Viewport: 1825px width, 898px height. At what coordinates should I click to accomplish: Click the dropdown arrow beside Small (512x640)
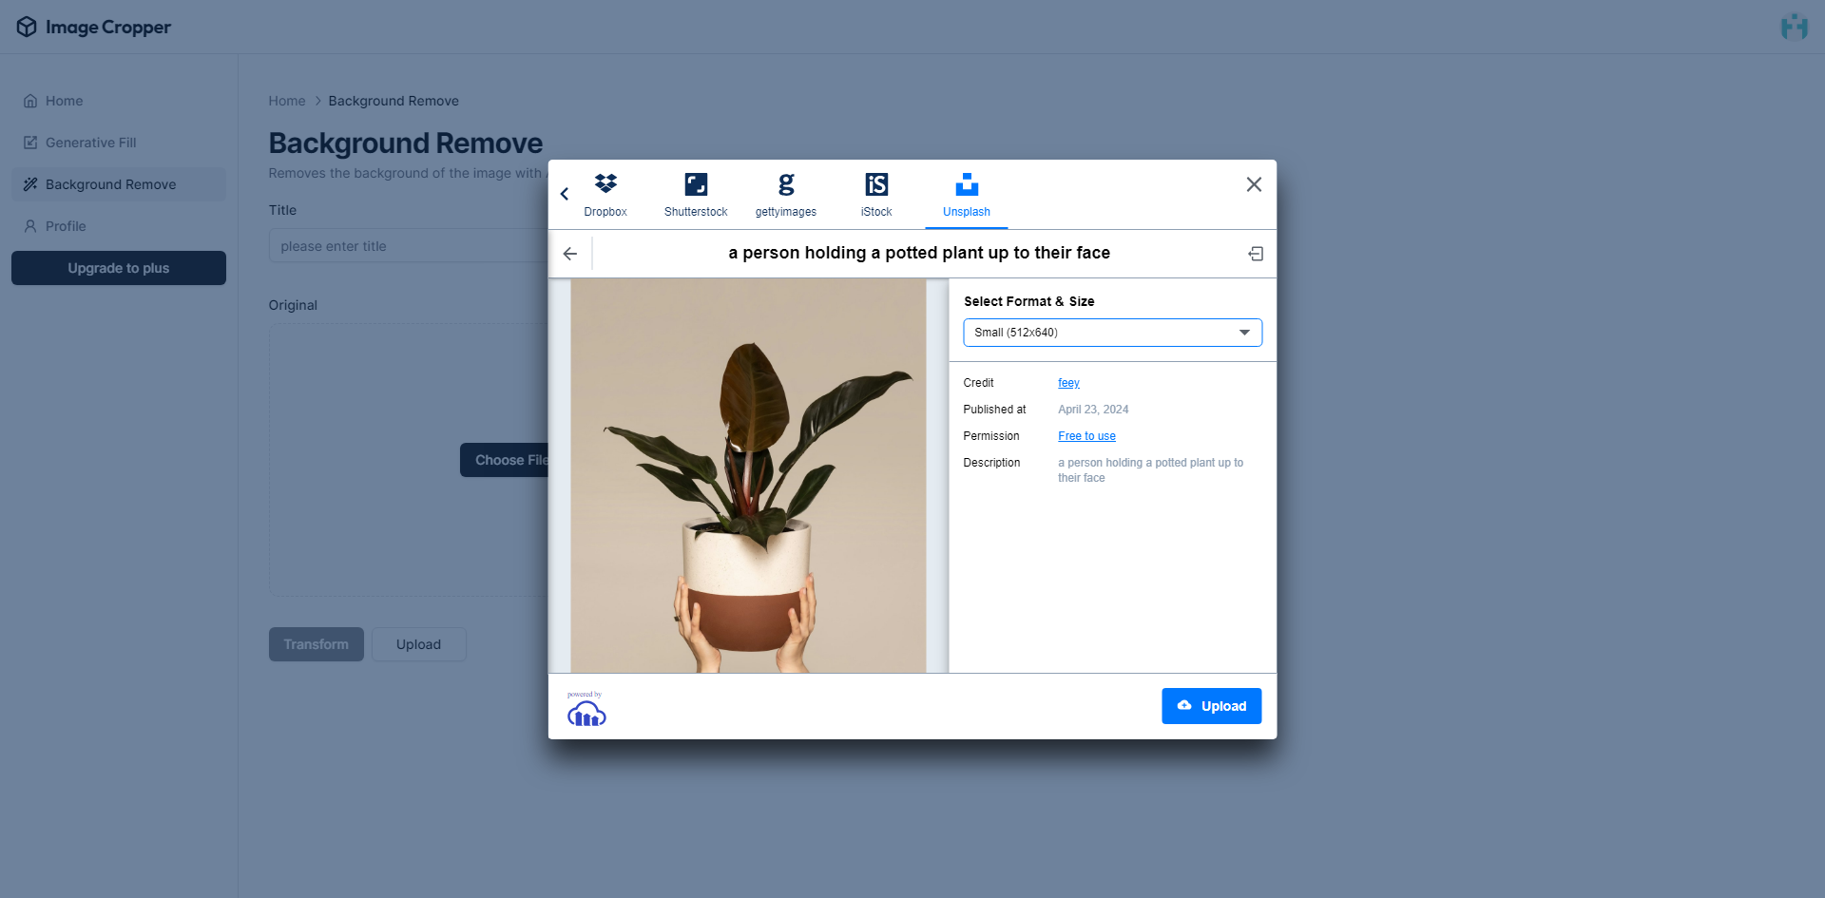click(1244, 333)
